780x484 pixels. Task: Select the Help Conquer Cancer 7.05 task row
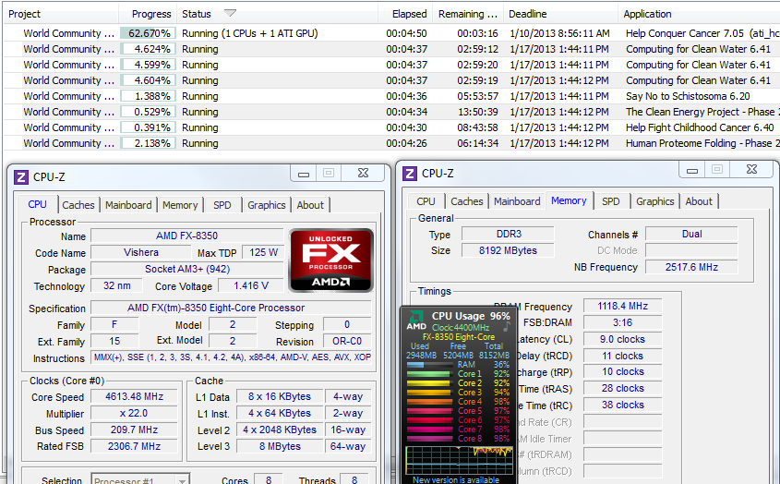click(x=391, y=33)
